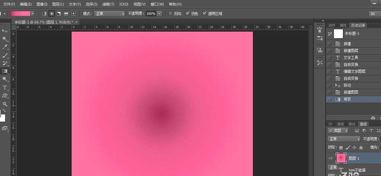Viewport: 381px width, 176px height.
Task: Choose the linear gradient style icon
Action: (x=44, y=14)
